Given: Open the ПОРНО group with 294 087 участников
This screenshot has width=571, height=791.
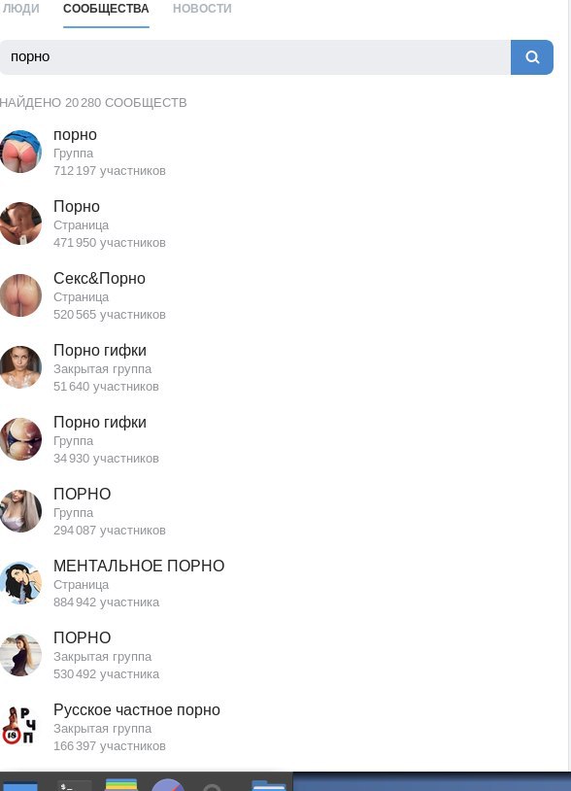Looking at the screenshot, I should click(x=83, y=494).
